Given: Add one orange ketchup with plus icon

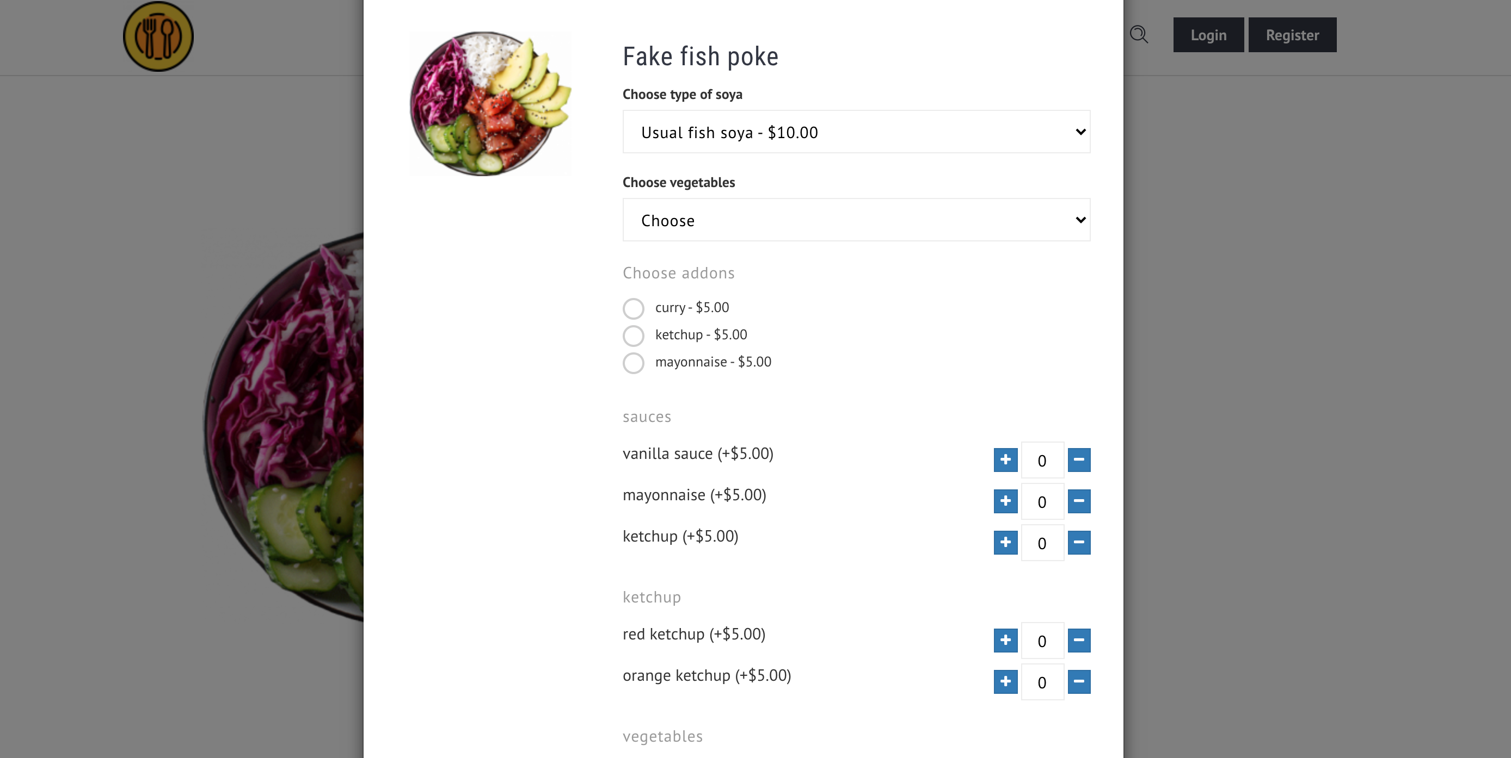Looking at the screenshot, I should (x=1005, y=681).
